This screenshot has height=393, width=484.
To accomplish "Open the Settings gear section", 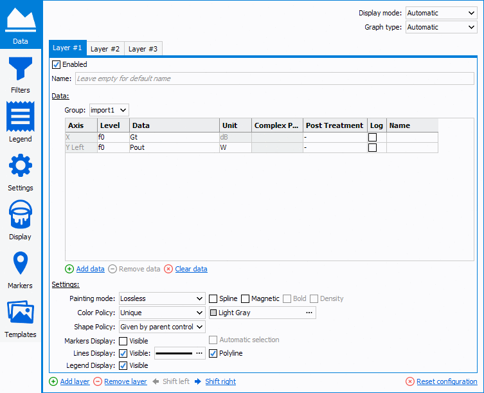I will 21,172.
